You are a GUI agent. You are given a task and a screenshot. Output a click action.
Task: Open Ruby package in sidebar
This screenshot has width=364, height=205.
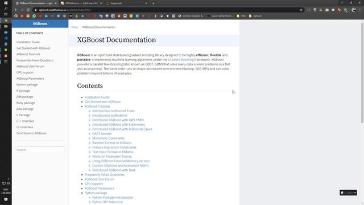(x=26, y=102)
